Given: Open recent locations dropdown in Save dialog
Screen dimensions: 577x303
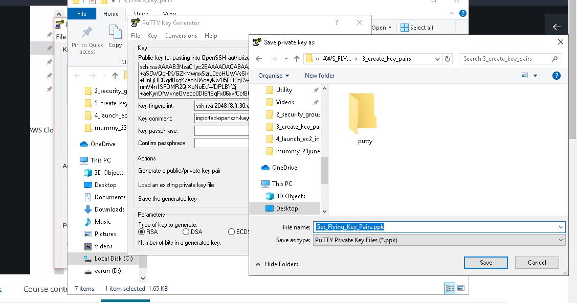Looking at the screenshot, I should click(286, 59).
